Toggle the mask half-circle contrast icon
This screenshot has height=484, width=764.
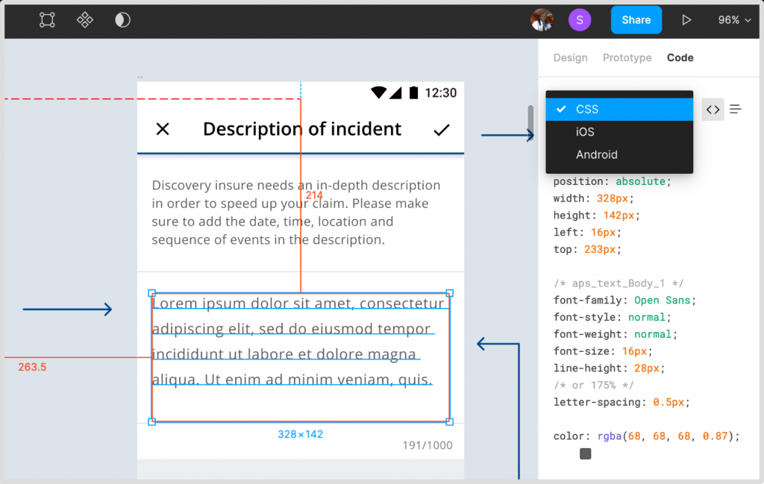[x=122, y=20]
